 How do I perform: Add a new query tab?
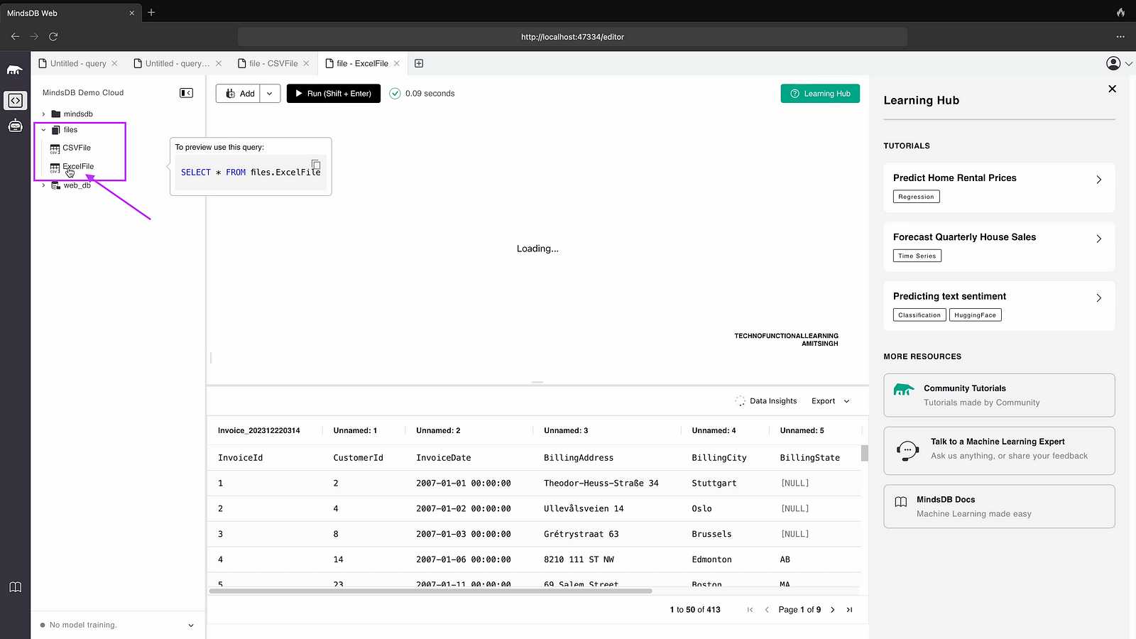[x=419, y=63]
